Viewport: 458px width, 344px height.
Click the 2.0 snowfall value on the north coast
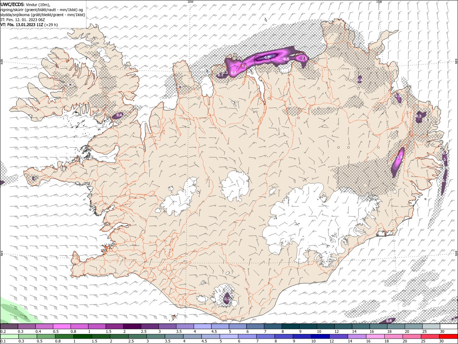point(304,58)
